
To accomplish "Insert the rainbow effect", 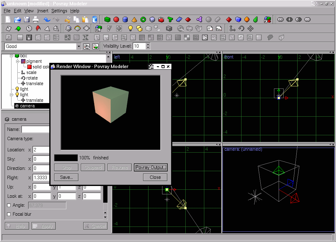I will [x=77, y=28].
